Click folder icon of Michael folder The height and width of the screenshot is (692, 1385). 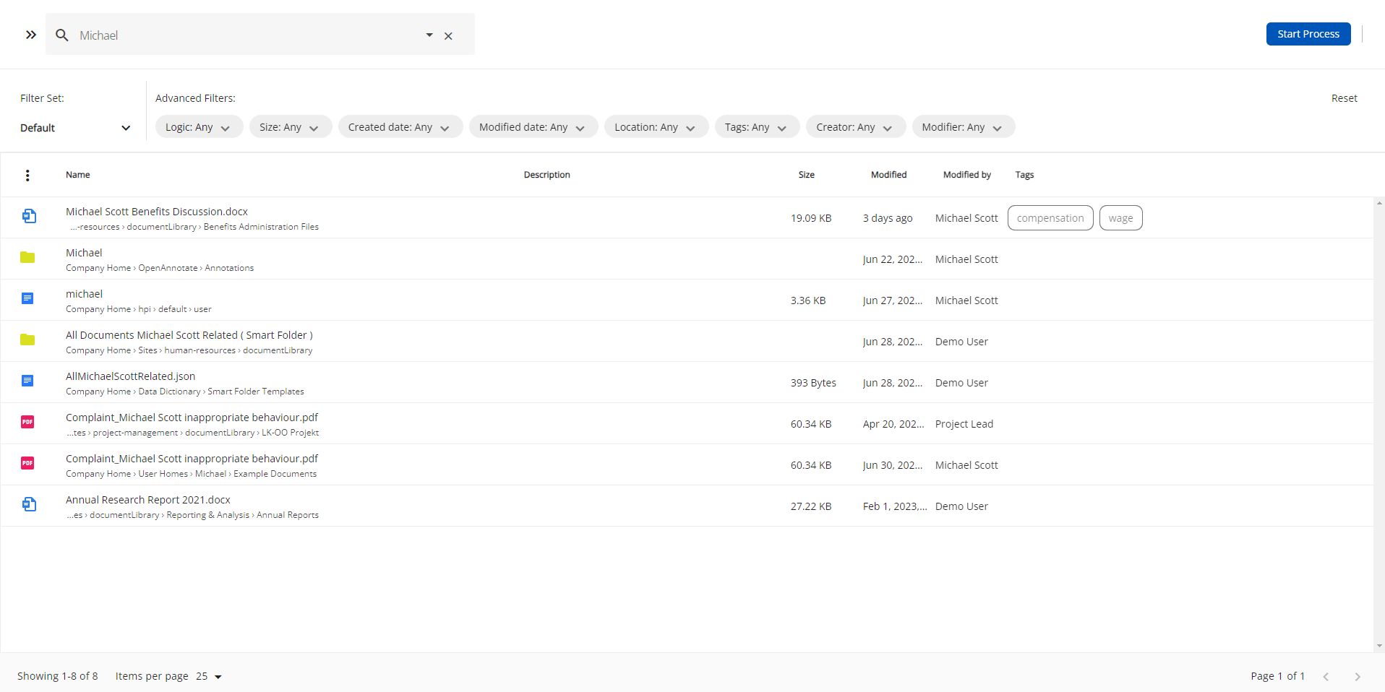[27, 257]
